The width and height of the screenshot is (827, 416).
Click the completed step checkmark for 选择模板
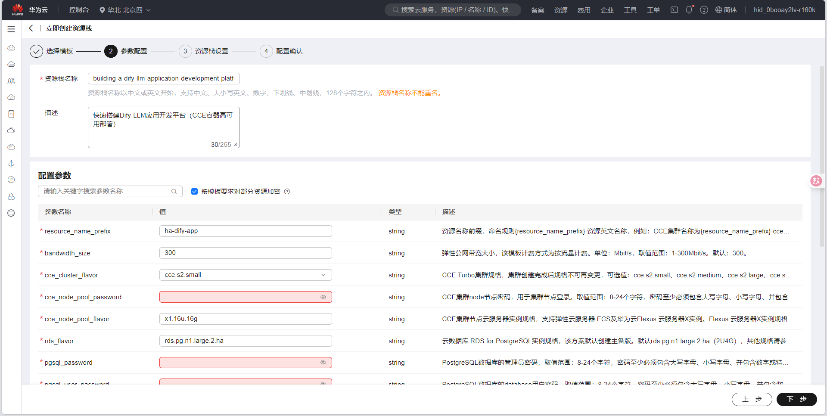coord(36,51)
